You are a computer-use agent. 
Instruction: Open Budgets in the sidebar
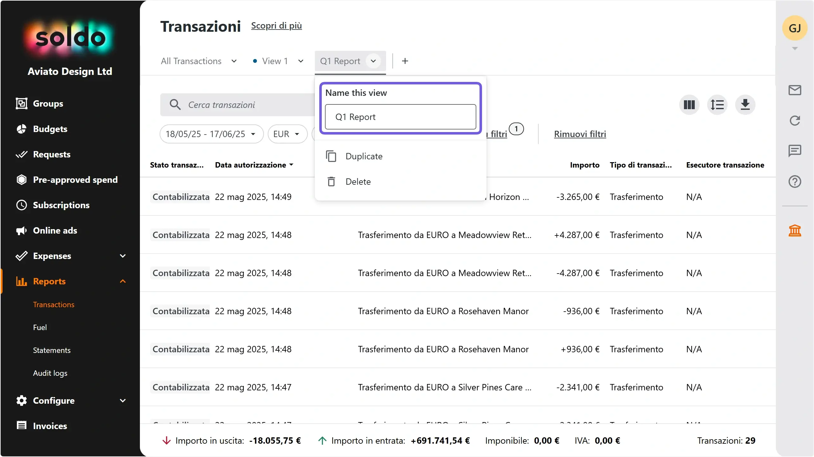point(50,129)
